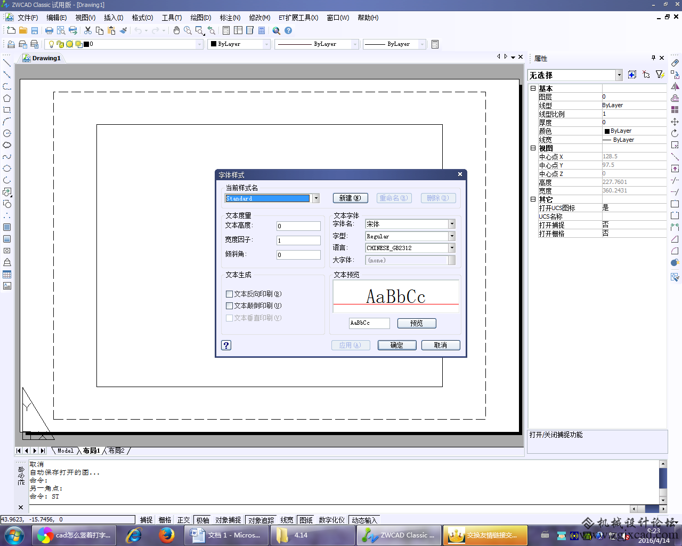Select the Table tool in draw toolbar
The height and width of the screenshot is (546, 682).
pos(7,274)
